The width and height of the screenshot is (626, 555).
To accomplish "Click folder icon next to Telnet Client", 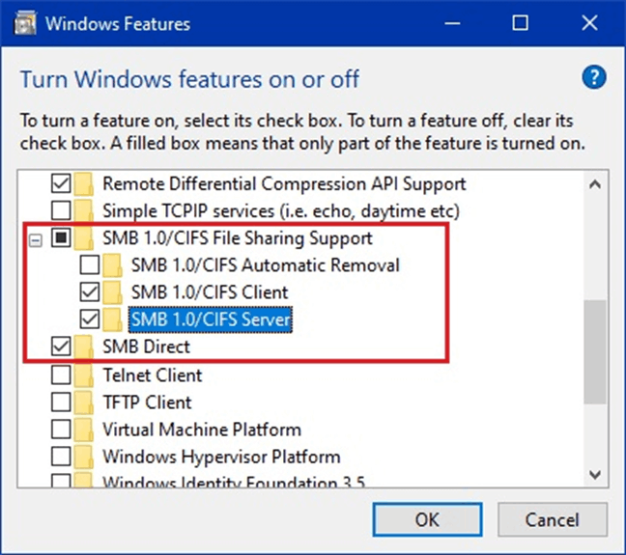I will (84, 375).
